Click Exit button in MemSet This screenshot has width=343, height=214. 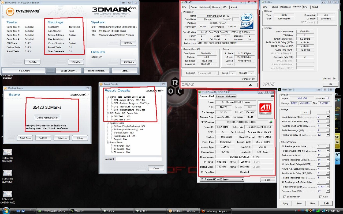point(326,203)
